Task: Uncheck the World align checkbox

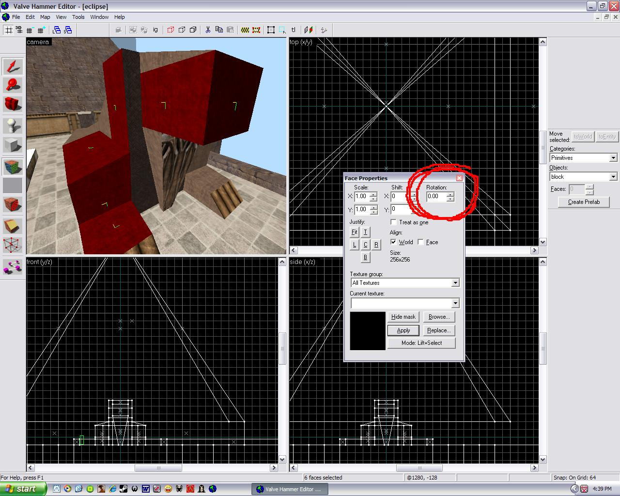Action: pyautogui.click(x=394, y=242)
